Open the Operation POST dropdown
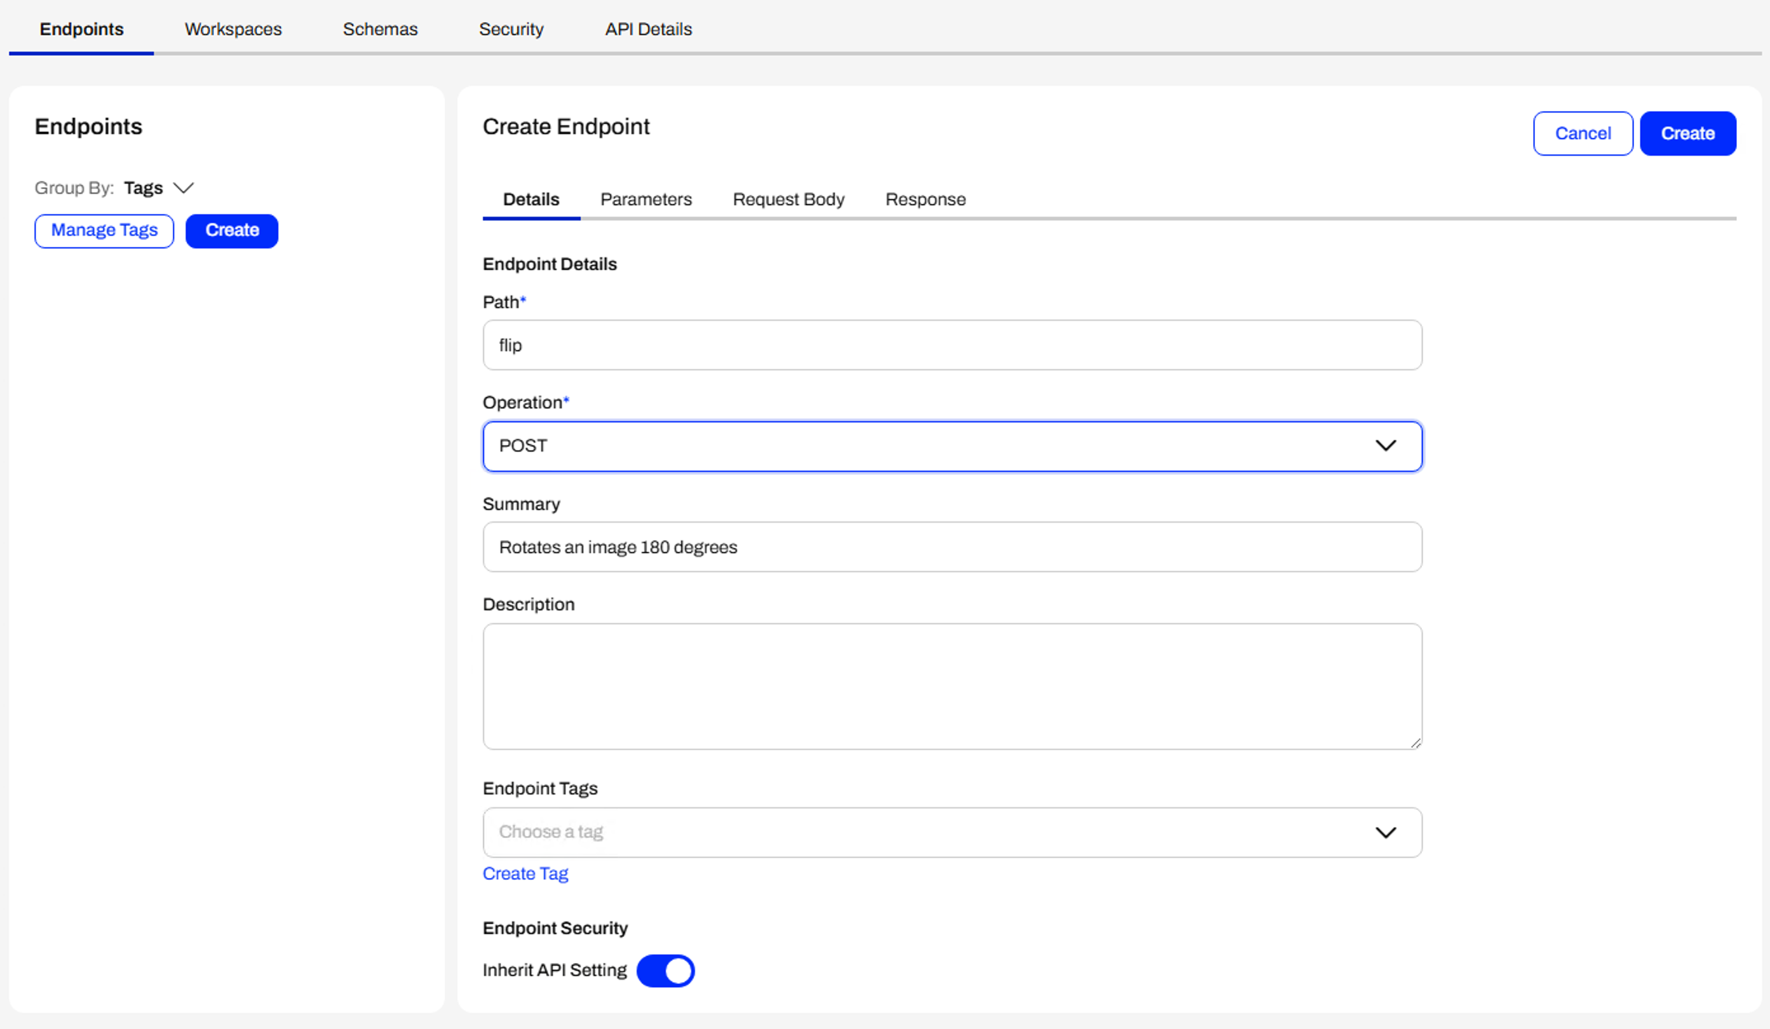The height and width of the screenshot is (1029, 1770). pos(952,446)
